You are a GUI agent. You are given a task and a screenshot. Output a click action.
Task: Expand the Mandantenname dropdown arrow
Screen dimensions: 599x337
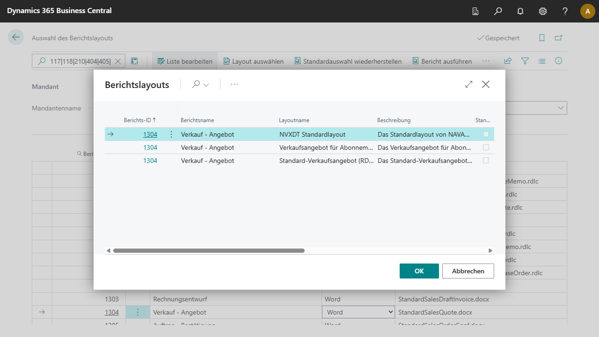click(561, 108)
